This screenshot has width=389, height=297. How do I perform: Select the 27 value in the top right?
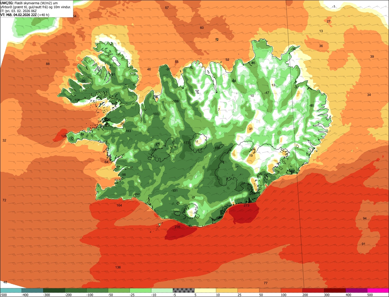pyautogui.click(x=329, y=21)
